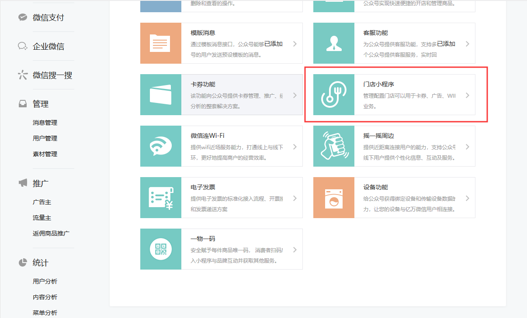This screenshot has width=527, height=318.
Task: Click the 推广 section heading
Action: click(x=41, y=183)
